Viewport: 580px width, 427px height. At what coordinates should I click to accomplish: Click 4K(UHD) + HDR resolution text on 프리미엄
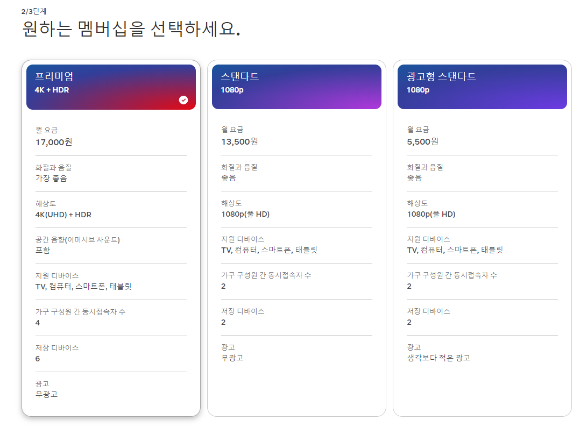point(64,214)
